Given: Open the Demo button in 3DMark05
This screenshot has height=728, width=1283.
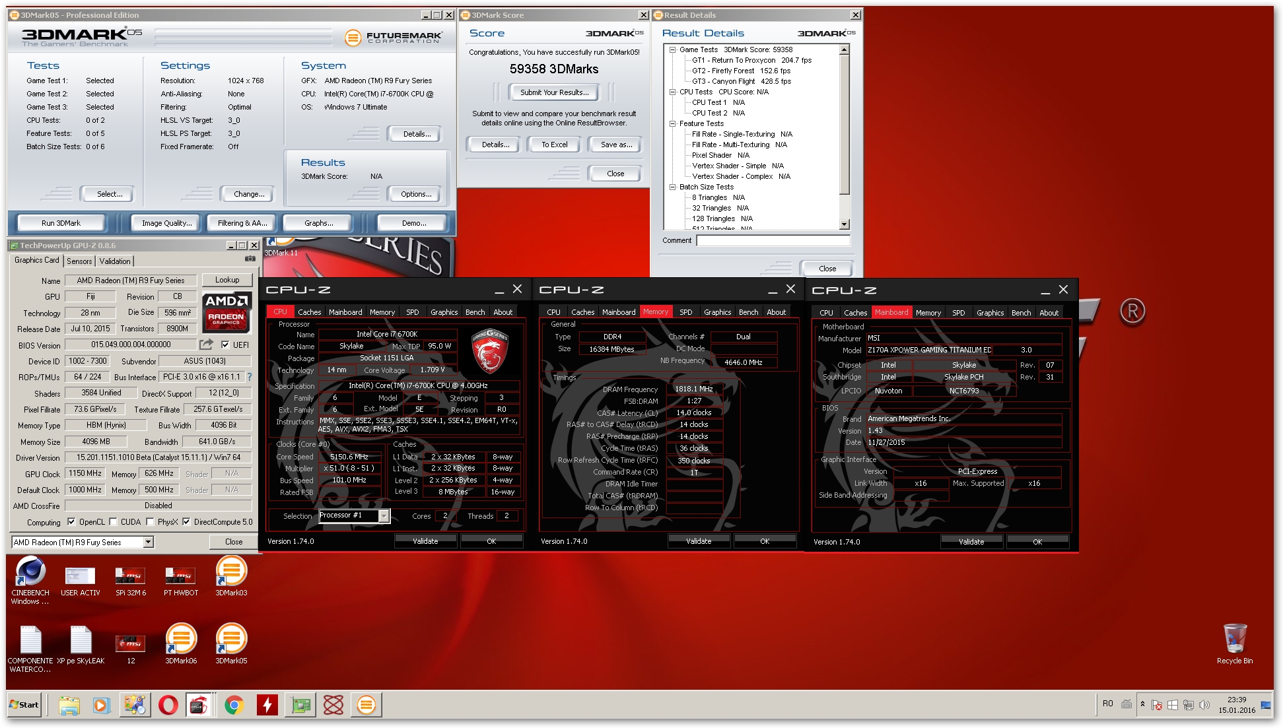Looking at the screenshot, I should click(413, 223).
